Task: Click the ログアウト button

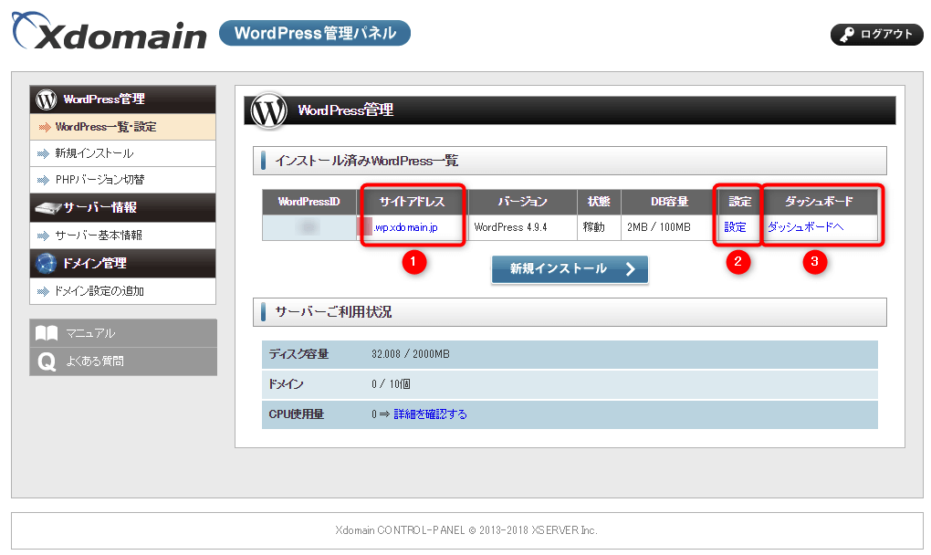Action: pyautogui.click(x=876, y=35)
